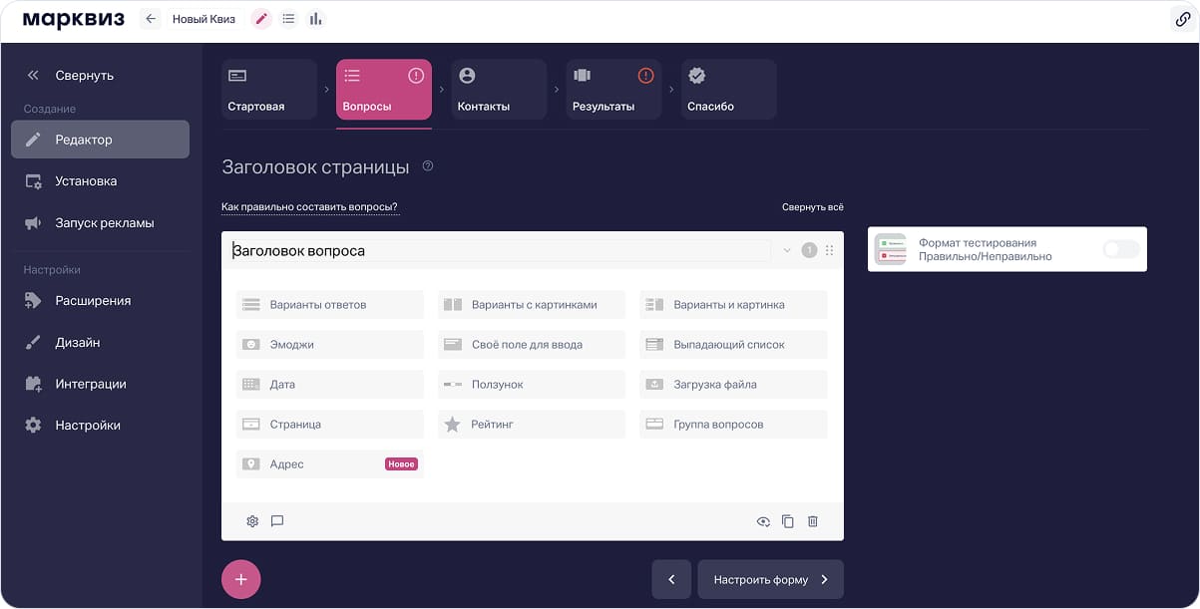Choose the Варианты и картинка question type

pyautogui.click(x=733, y=305)
